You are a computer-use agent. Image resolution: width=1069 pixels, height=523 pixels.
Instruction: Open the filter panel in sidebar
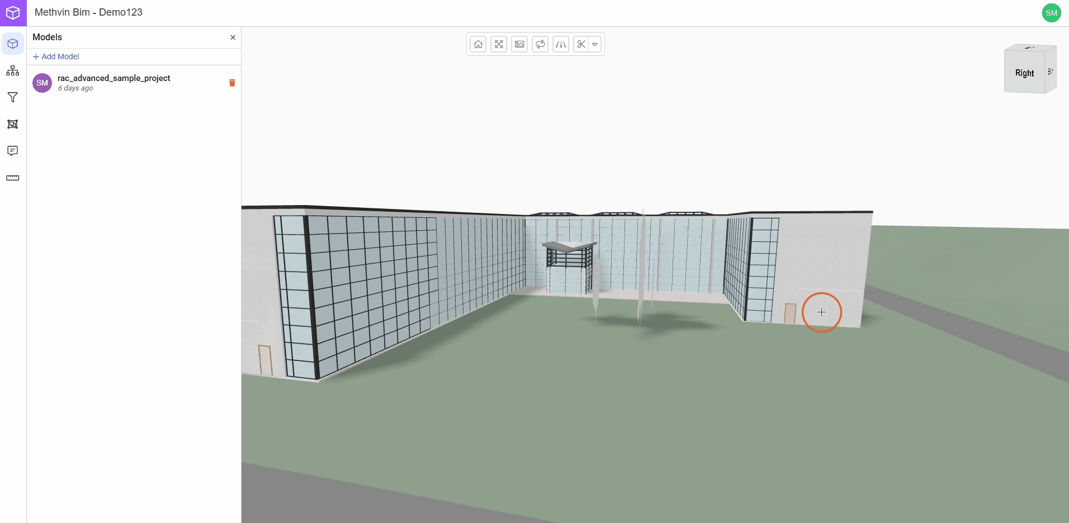tap(13, 97)
